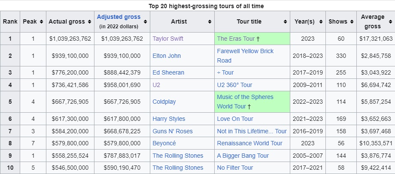Open Elton John artist page
The width and height of the screenshot is (395, 174).
click(167, 56)
